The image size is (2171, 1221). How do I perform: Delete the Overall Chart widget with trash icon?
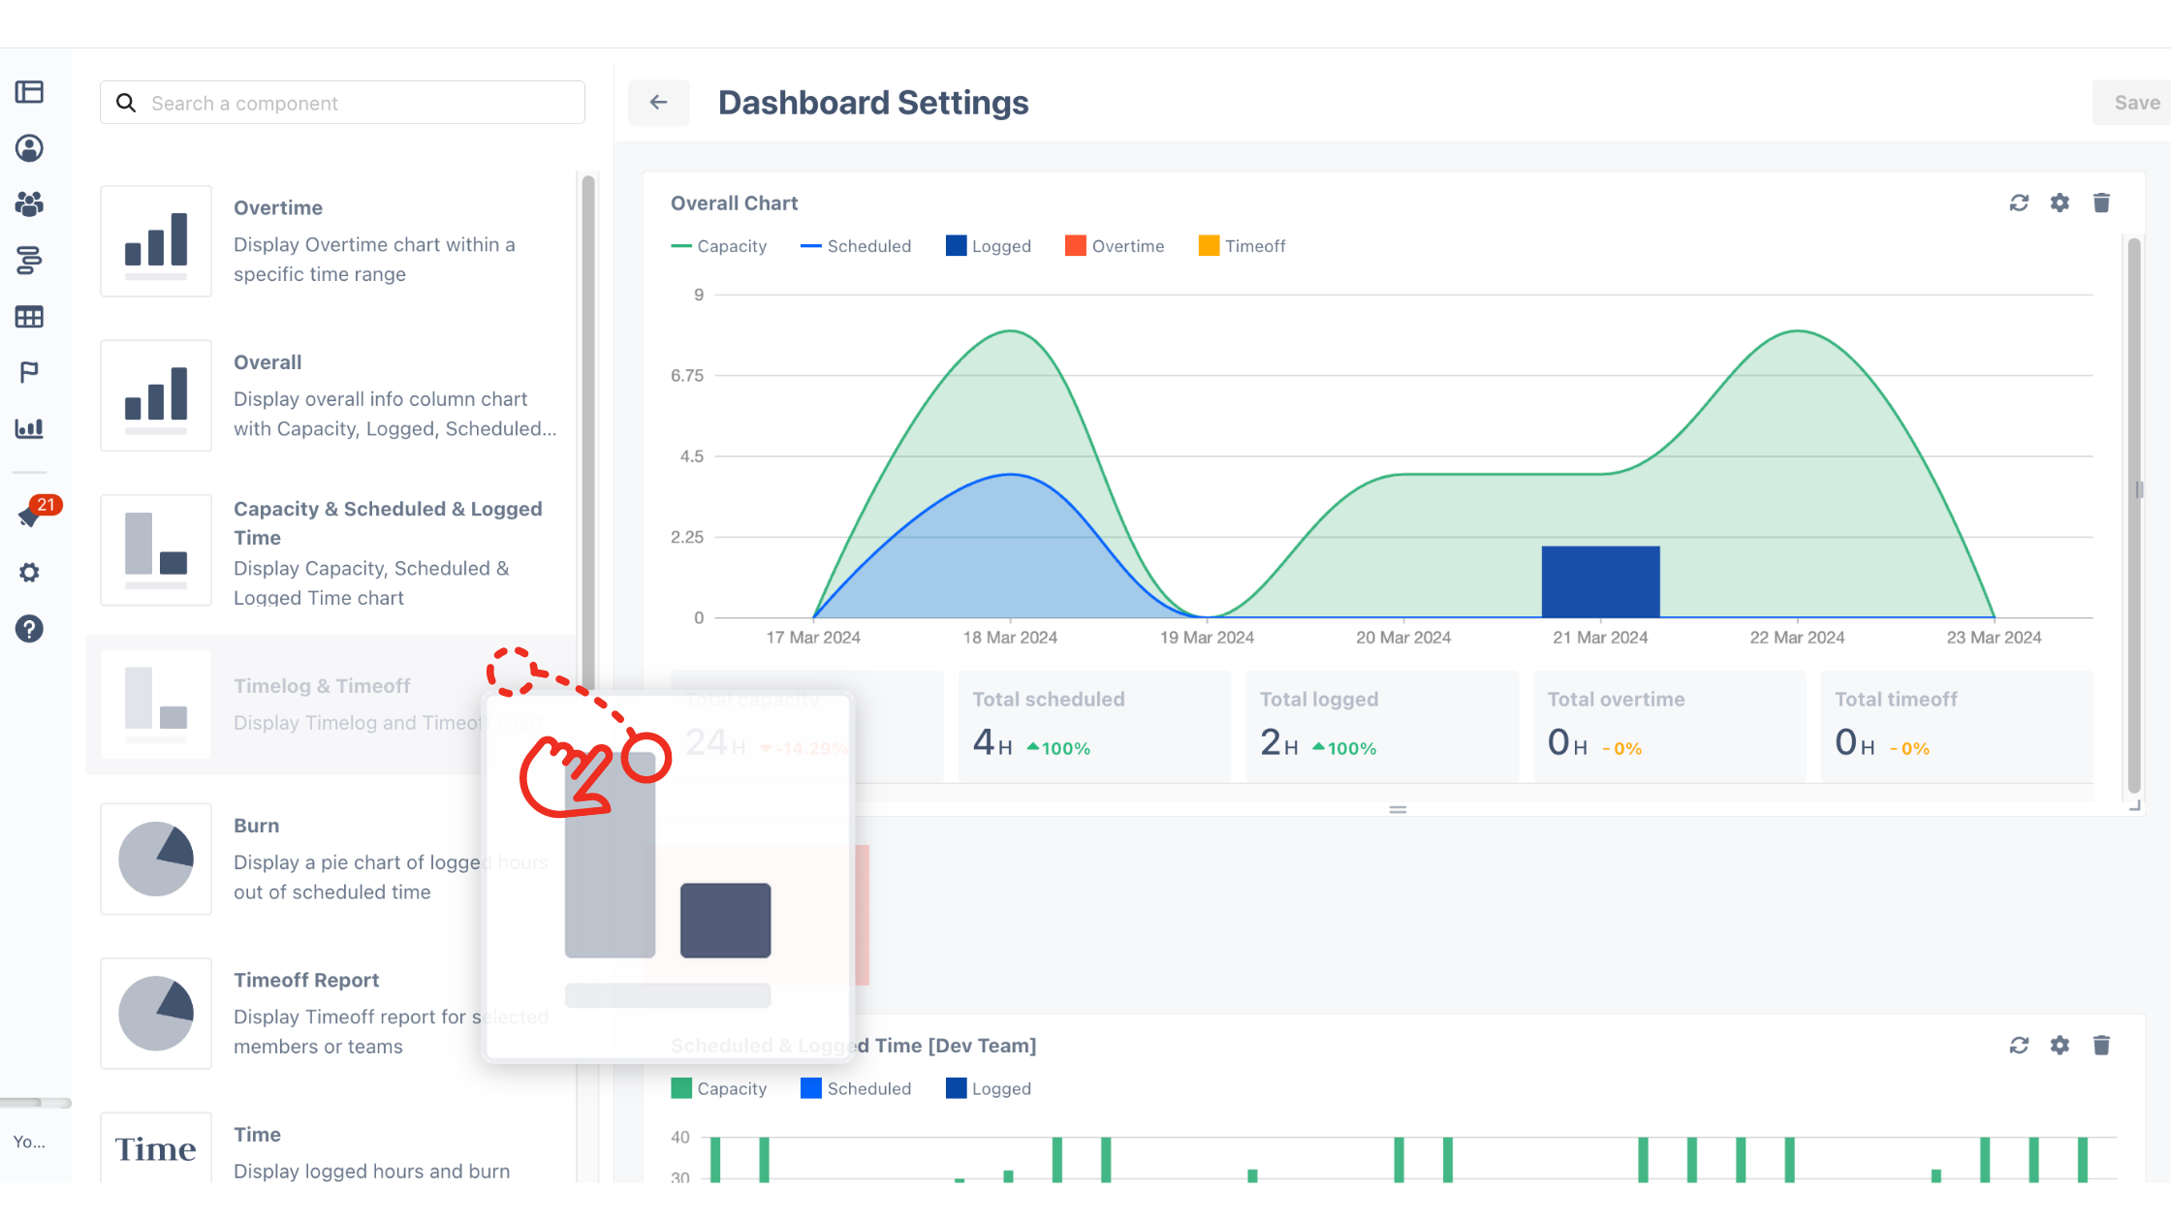pyautogui.click(x=2102, y=203)
